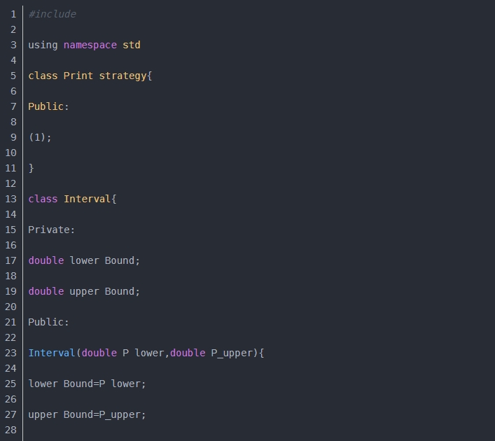Click line number 13 in the gutter
Viewport: 495px width, 441px height.
pyautogui.click(x=11, y=199)
